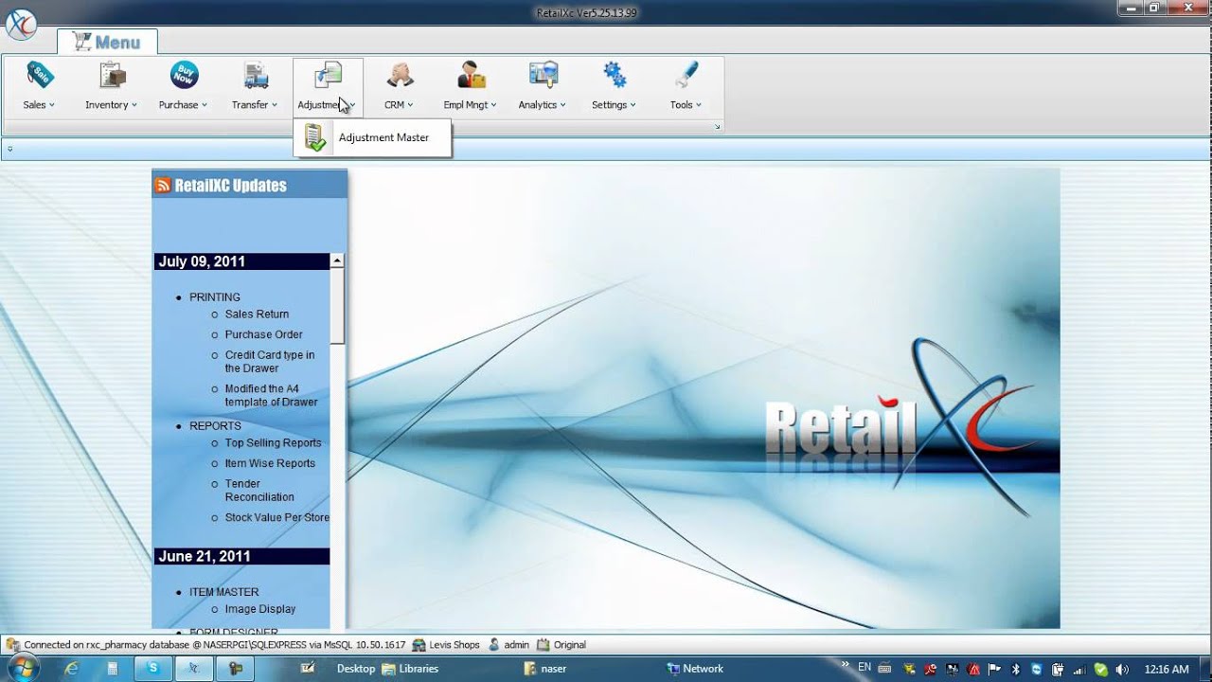Screen dimensions: 1212x682
Task: Expand the Tools dropdown arrow
Action: [699, 105]
